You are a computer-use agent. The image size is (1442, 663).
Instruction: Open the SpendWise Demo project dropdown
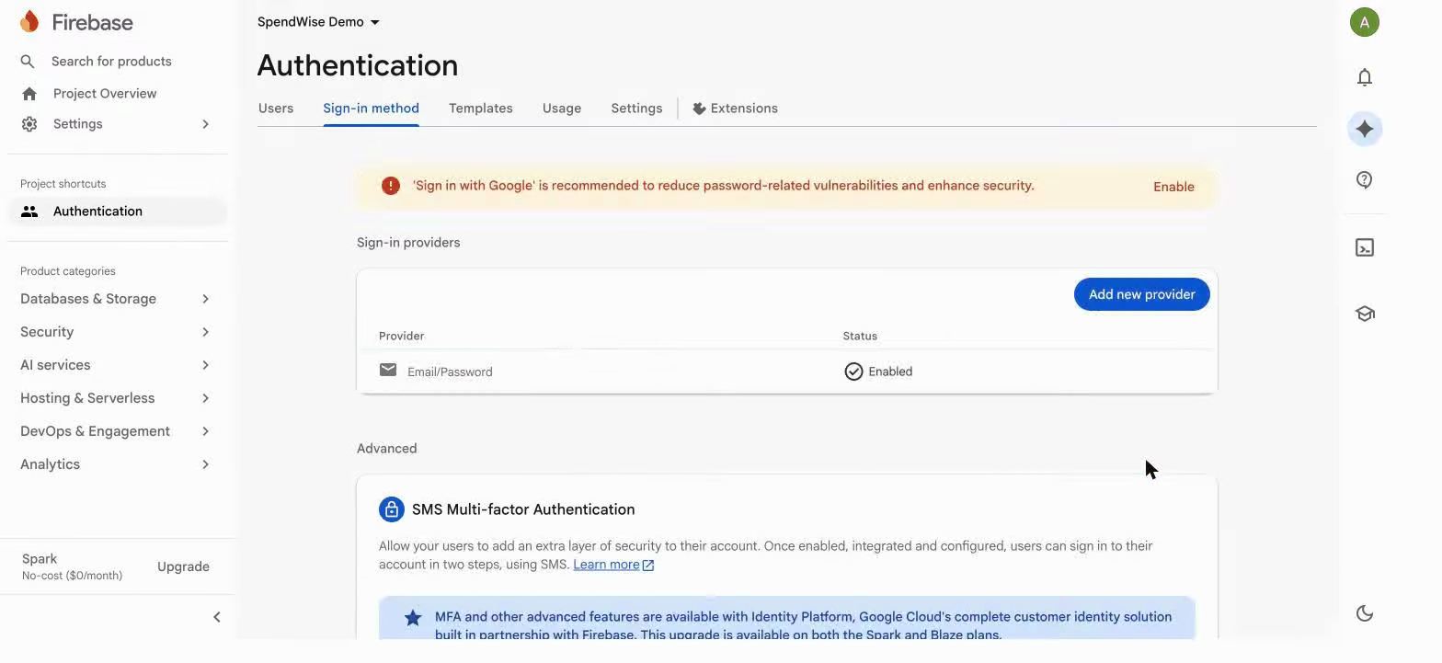(318, 22)
